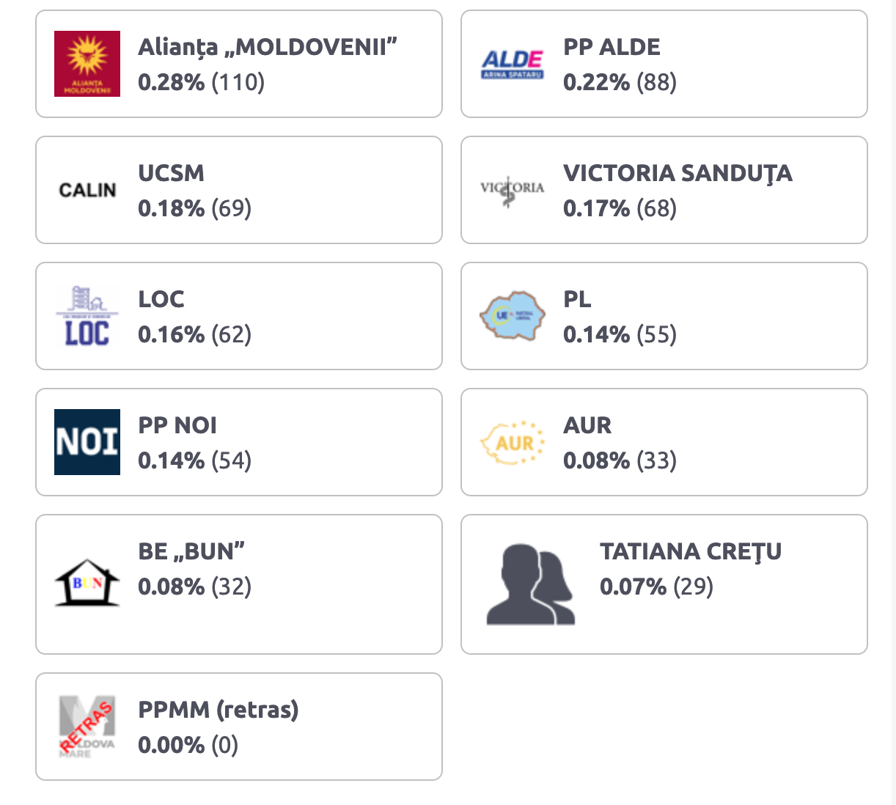The height and width of the screenshot is (805, 896).
Task: Select the CALIN logo for UCSM
Action: [87, 190]
